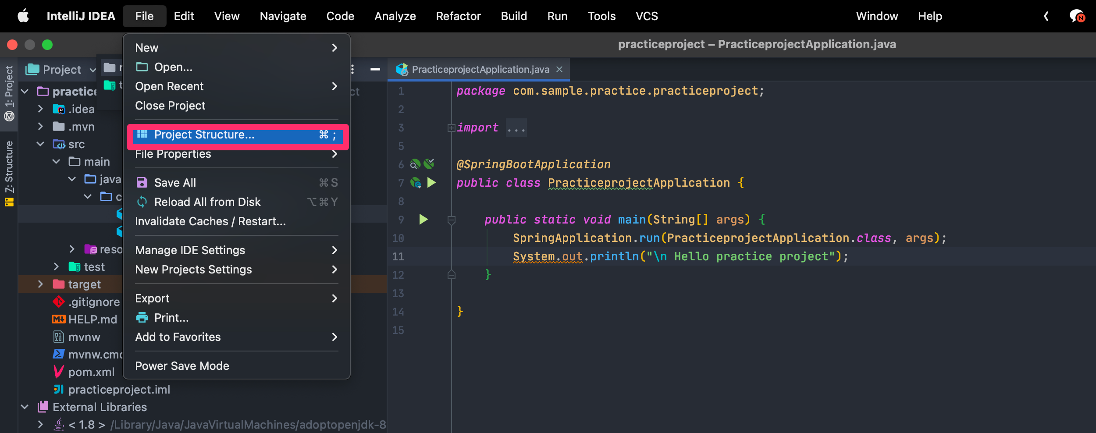Expand the target folder in project tree
1096x433 pixels.
point(40,284)
